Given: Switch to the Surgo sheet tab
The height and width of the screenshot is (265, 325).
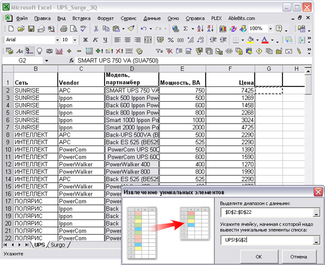Looking at the screenshot, I should coord(58,245).
